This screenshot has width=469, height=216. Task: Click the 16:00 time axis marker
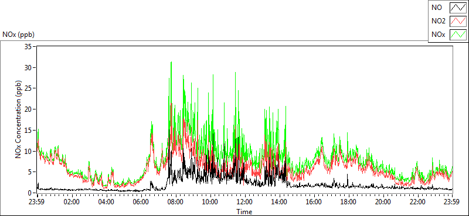click(314, 201)
